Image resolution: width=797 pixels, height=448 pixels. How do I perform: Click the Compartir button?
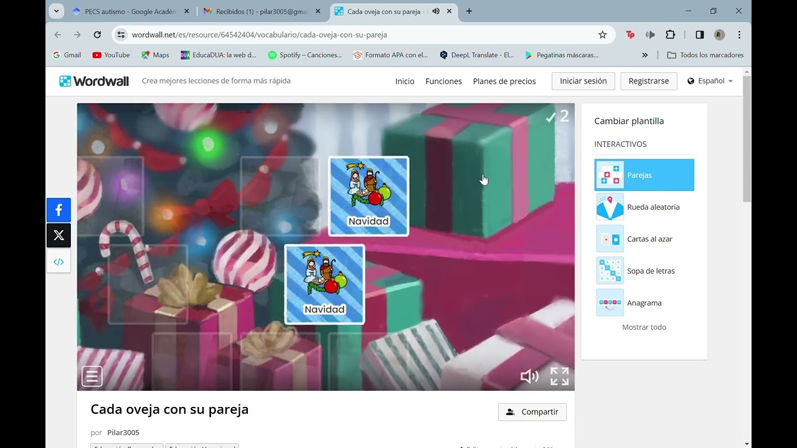click(x=532, y=412)
